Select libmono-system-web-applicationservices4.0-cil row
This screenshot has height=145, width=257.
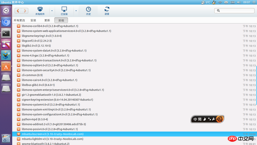135,31
